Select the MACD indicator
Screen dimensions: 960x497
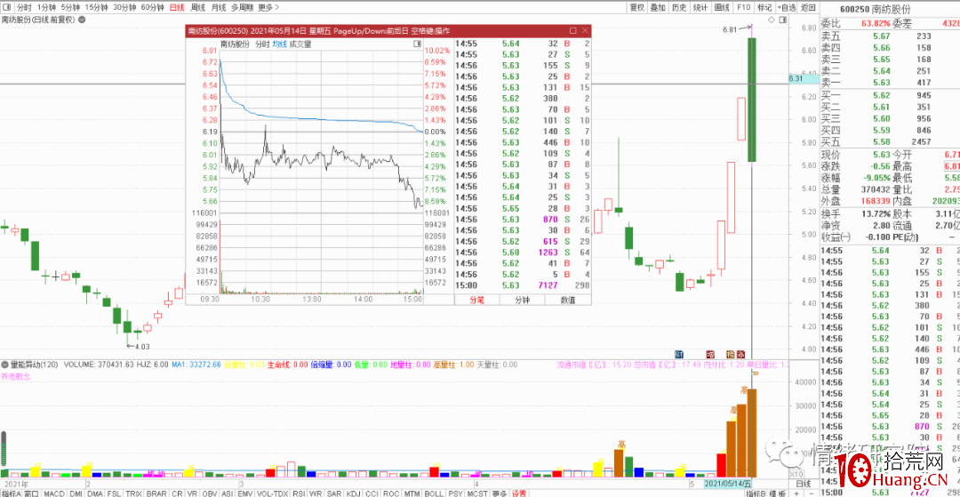click(54, 493)
